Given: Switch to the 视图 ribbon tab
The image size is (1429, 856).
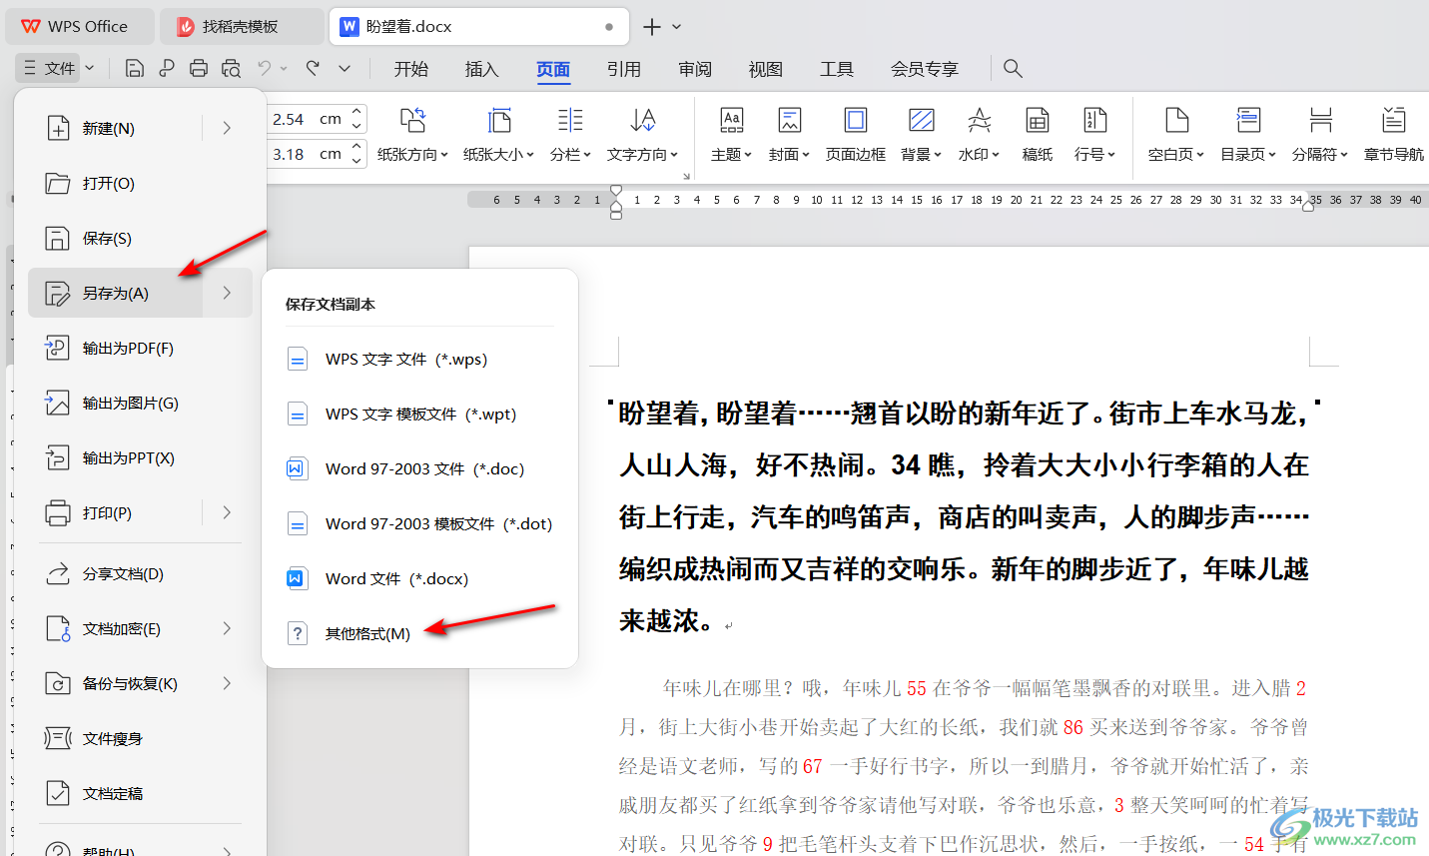Looking at the screenshot, I should (x=765, y=69).
